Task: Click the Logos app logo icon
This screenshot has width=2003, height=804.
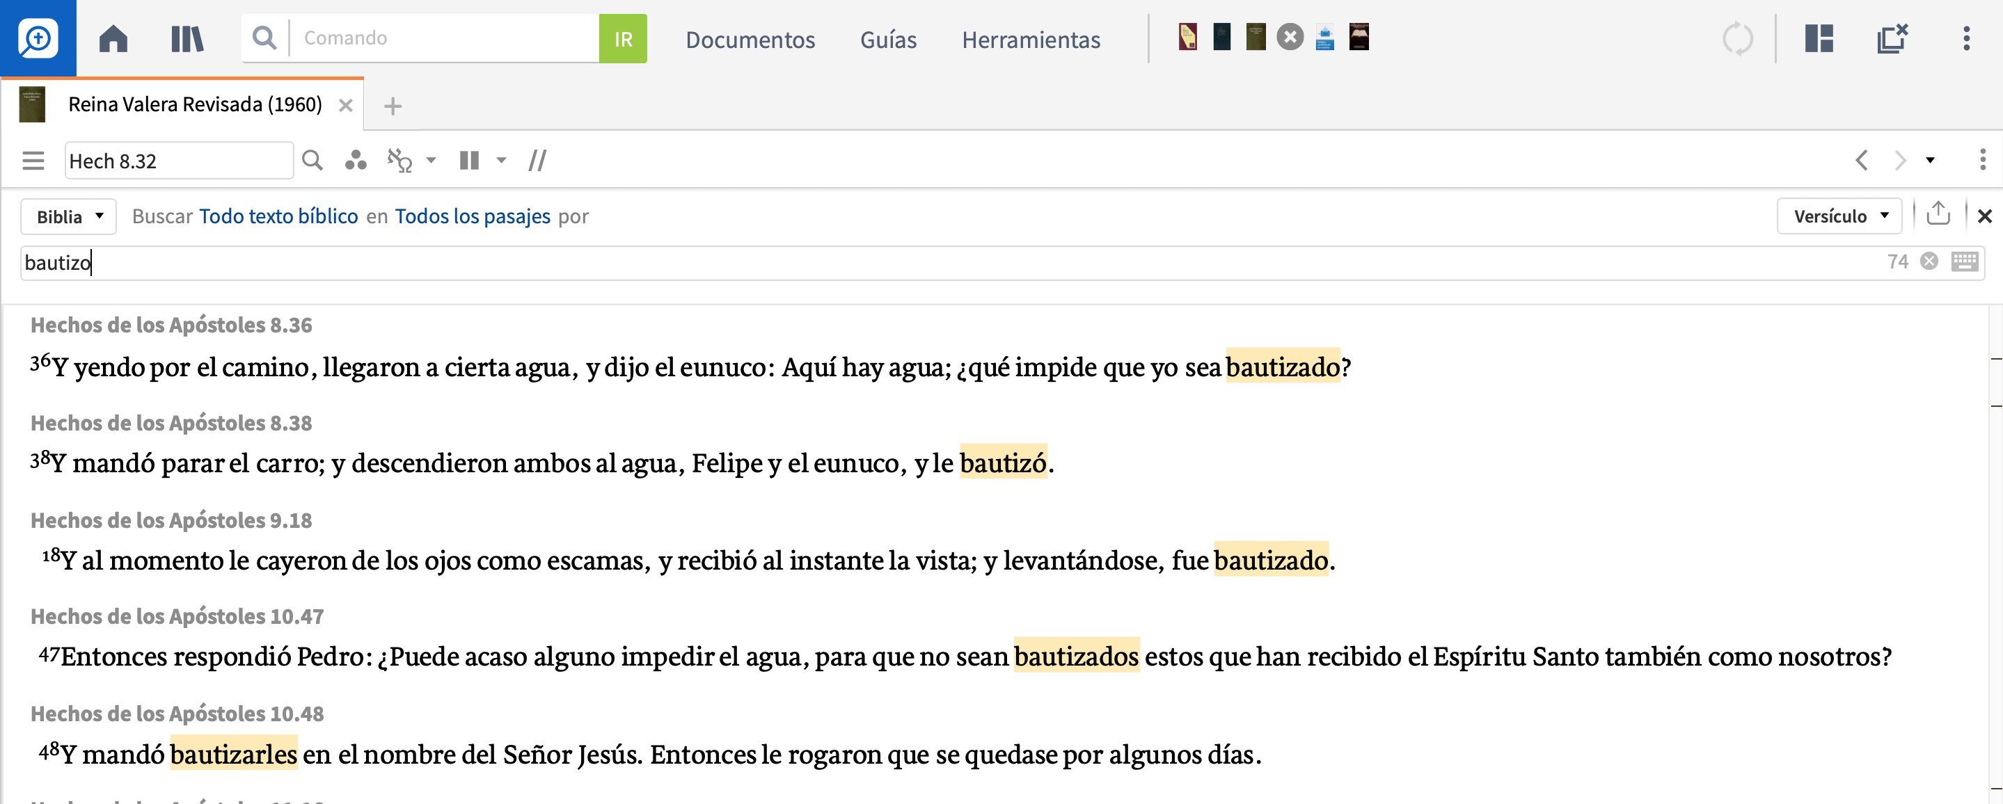Action: (38, 38)
